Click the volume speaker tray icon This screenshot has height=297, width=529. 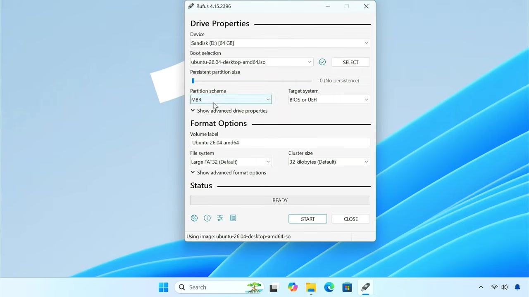tap(504, 288)
